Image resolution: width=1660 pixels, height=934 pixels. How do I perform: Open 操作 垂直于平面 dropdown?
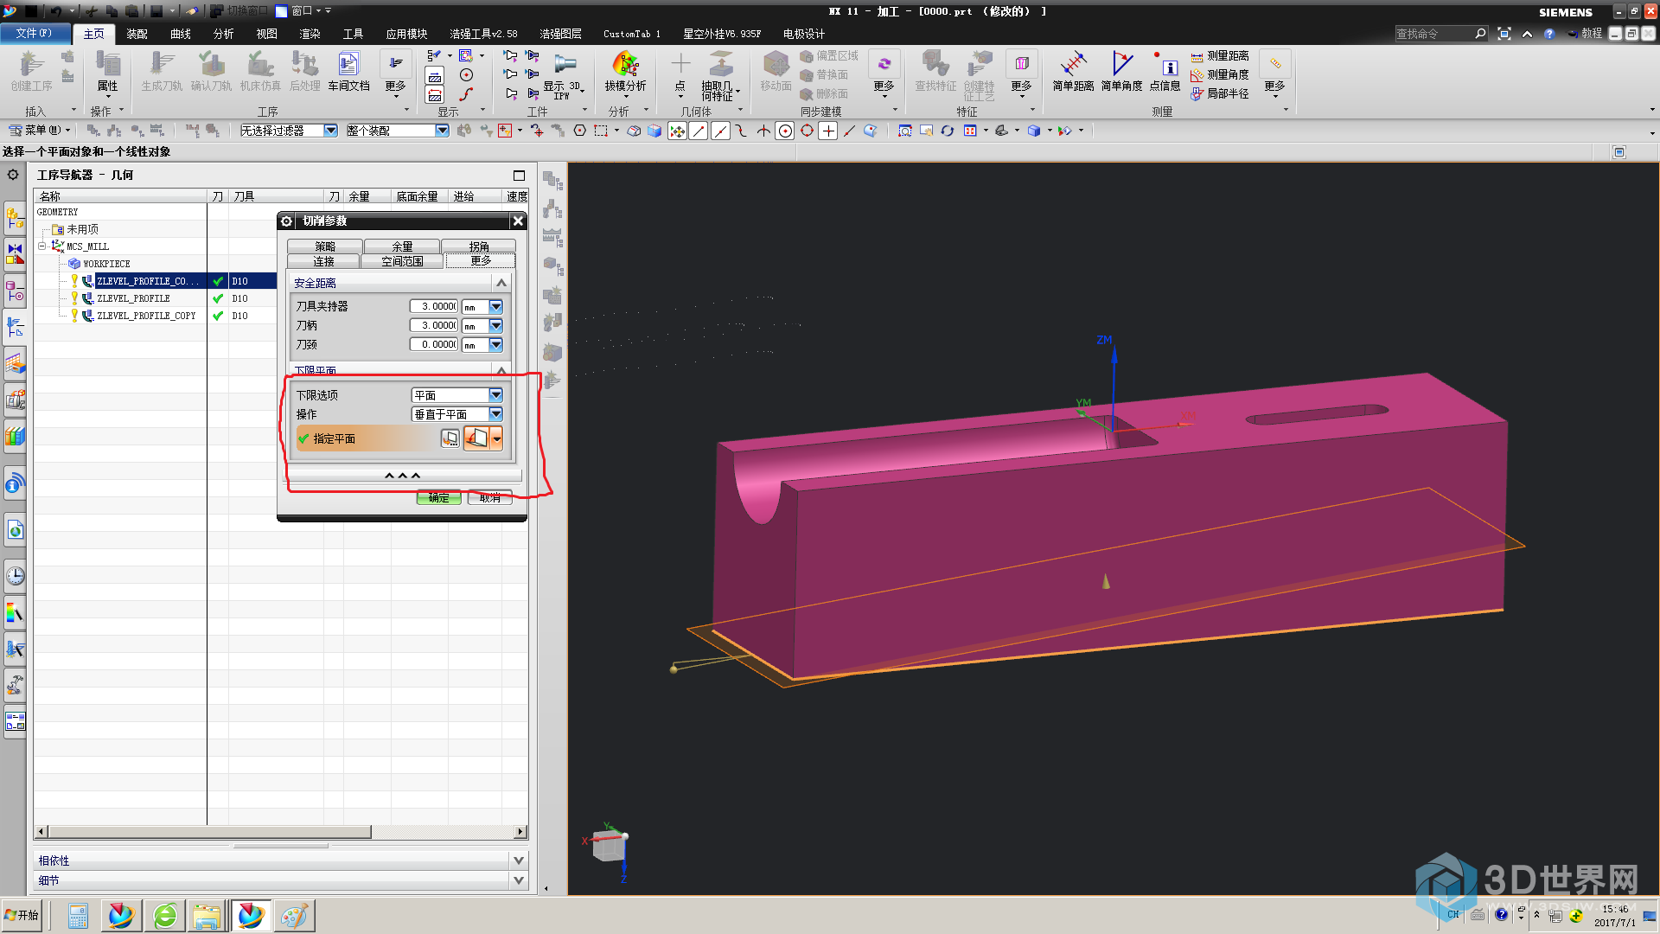495,414
